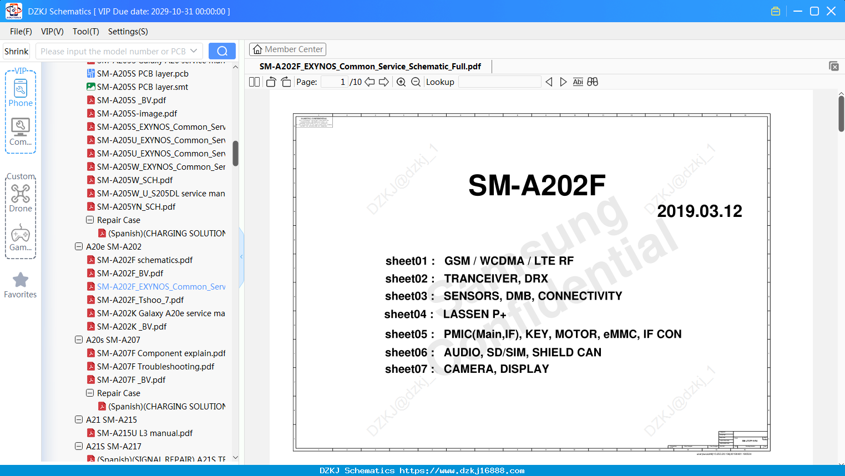
Task: Go to previous page arrow
Action: [x=370, y=82]
